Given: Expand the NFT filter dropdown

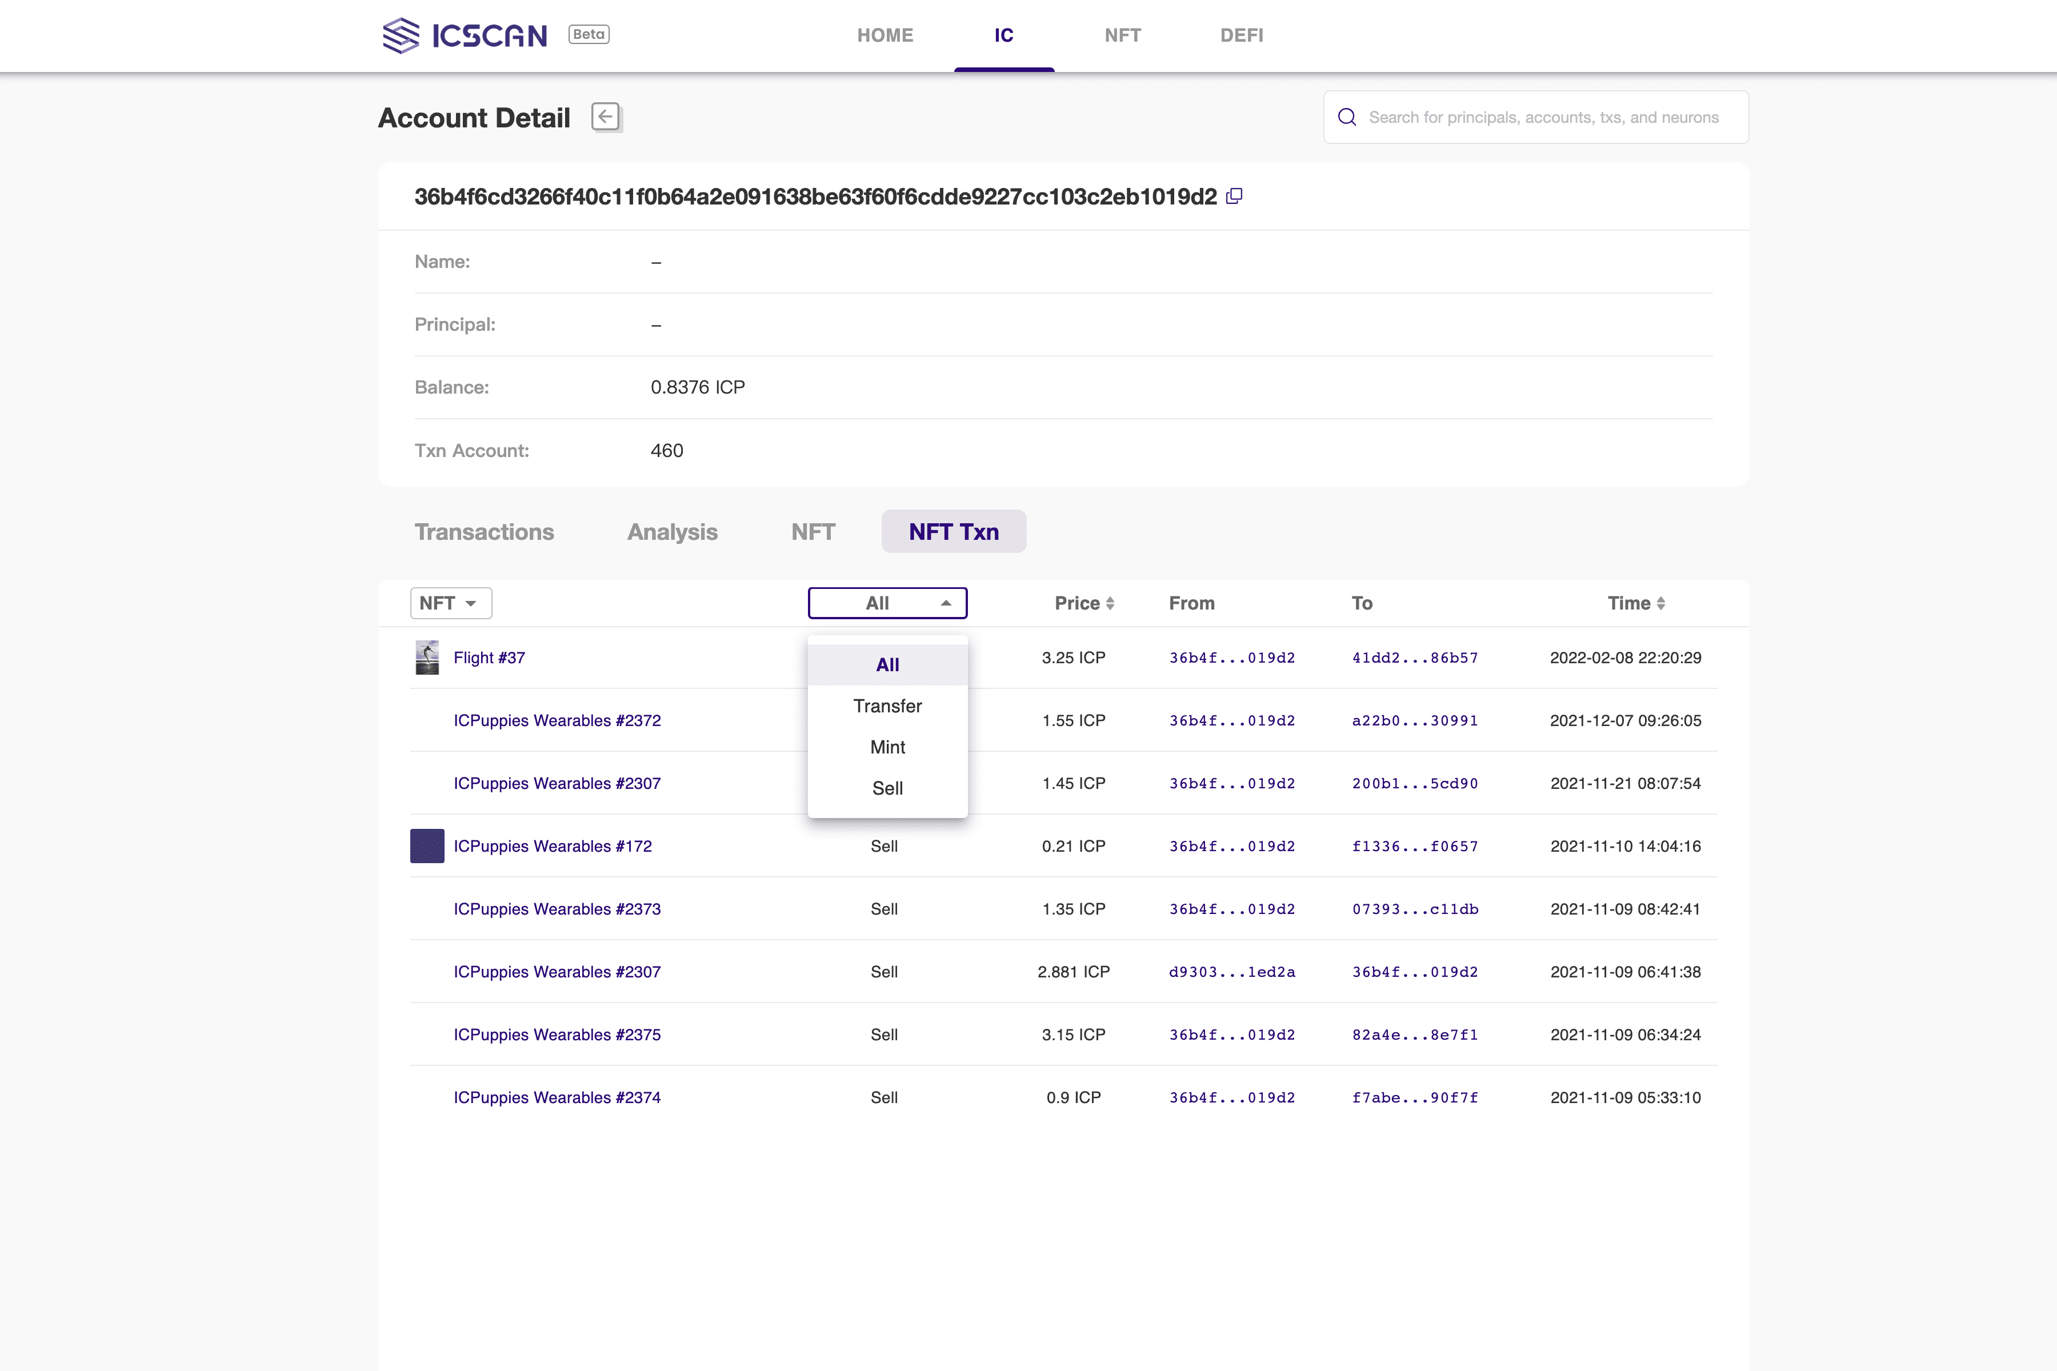Looking at the screenshot, I should click(450, 603).
